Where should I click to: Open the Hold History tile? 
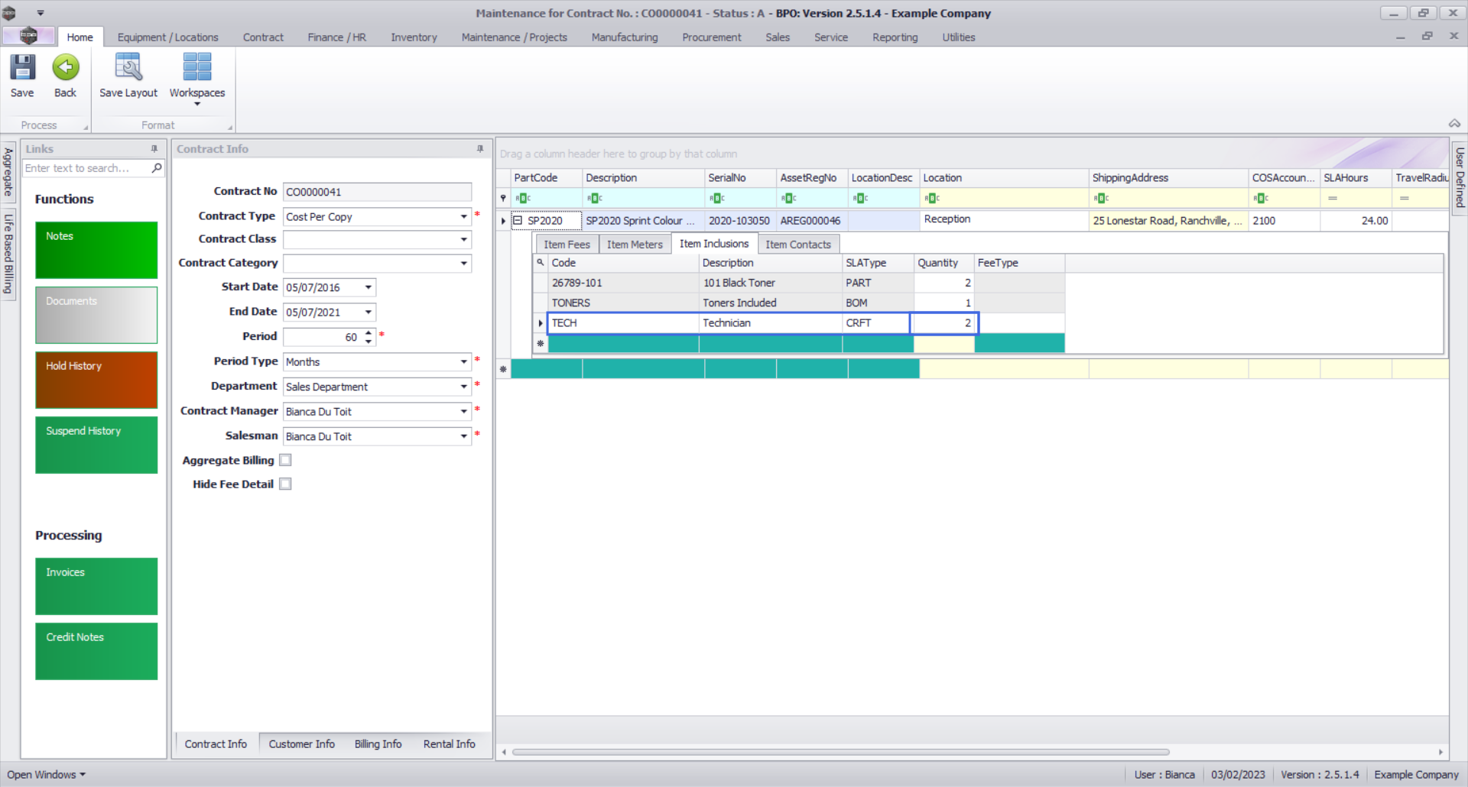point(96,380)
